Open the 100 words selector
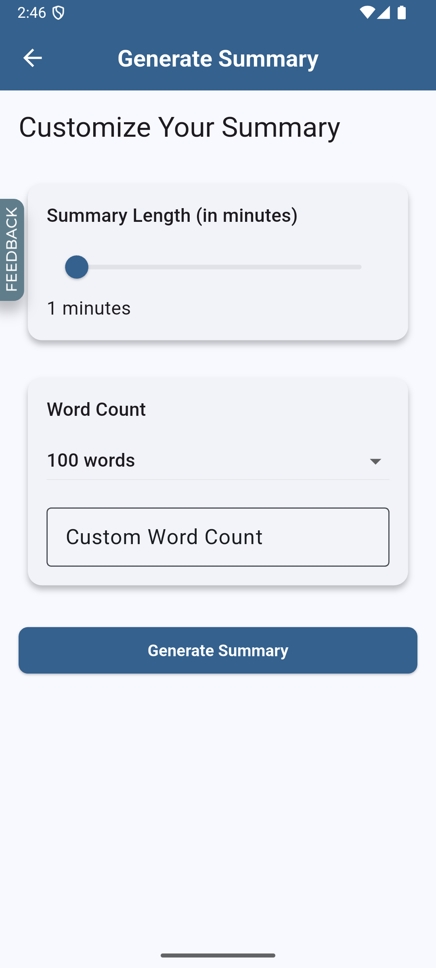 218,461
